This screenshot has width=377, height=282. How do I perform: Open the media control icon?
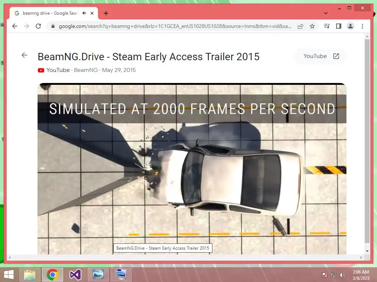tap(327, 26)
